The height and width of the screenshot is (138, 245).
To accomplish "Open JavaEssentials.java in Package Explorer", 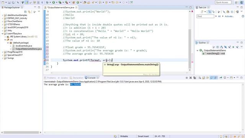I will [x=24, y=46].
